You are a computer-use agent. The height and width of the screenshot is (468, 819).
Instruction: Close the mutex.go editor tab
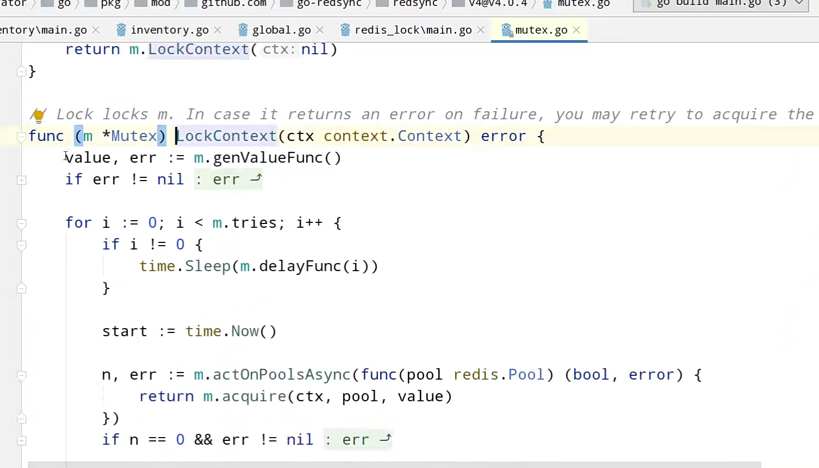point(577,30)
